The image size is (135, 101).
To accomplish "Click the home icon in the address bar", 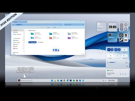I will coord(13,25).
